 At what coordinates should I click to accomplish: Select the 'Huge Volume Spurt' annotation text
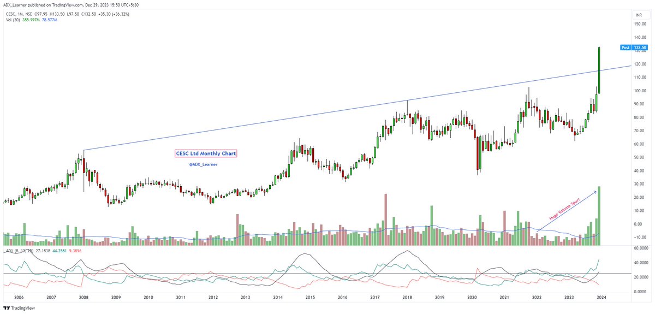coord(565,209)
